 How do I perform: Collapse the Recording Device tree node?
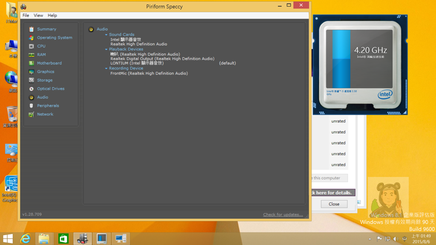(106, 68)
